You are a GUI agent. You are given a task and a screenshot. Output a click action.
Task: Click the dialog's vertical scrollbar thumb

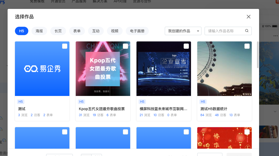(258, 55)
